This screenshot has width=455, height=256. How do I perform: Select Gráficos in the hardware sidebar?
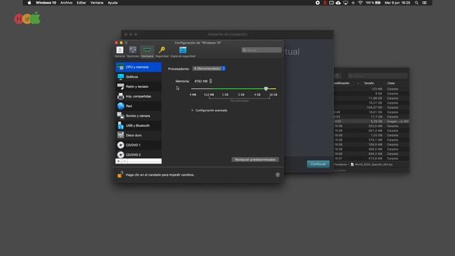[139, 77]
